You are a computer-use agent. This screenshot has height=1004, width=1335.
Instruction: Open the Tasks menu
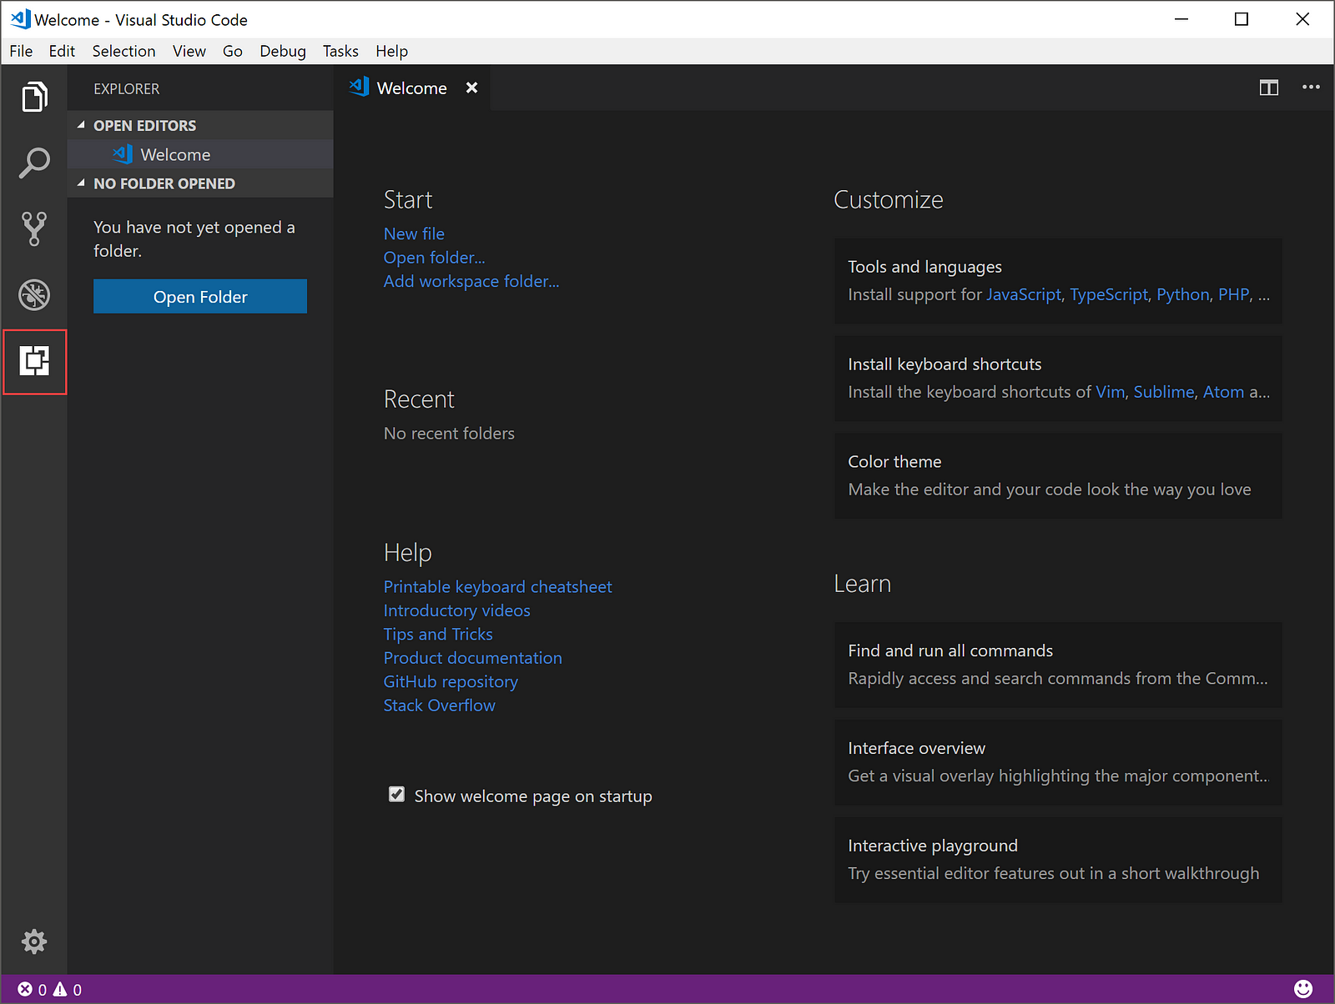[x=340, y=51]
